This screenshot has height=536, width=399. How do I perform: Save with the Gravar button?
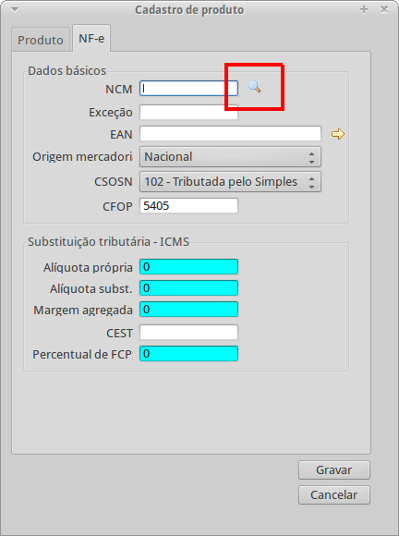[x=334, y=470]
